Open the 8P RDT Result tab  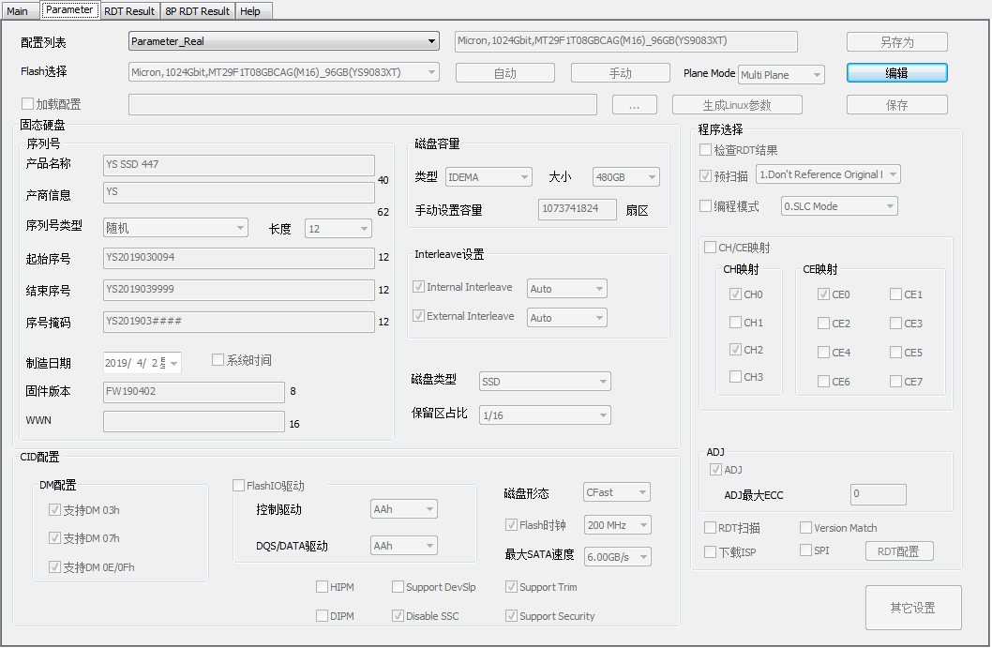click(x=197, y=11)
